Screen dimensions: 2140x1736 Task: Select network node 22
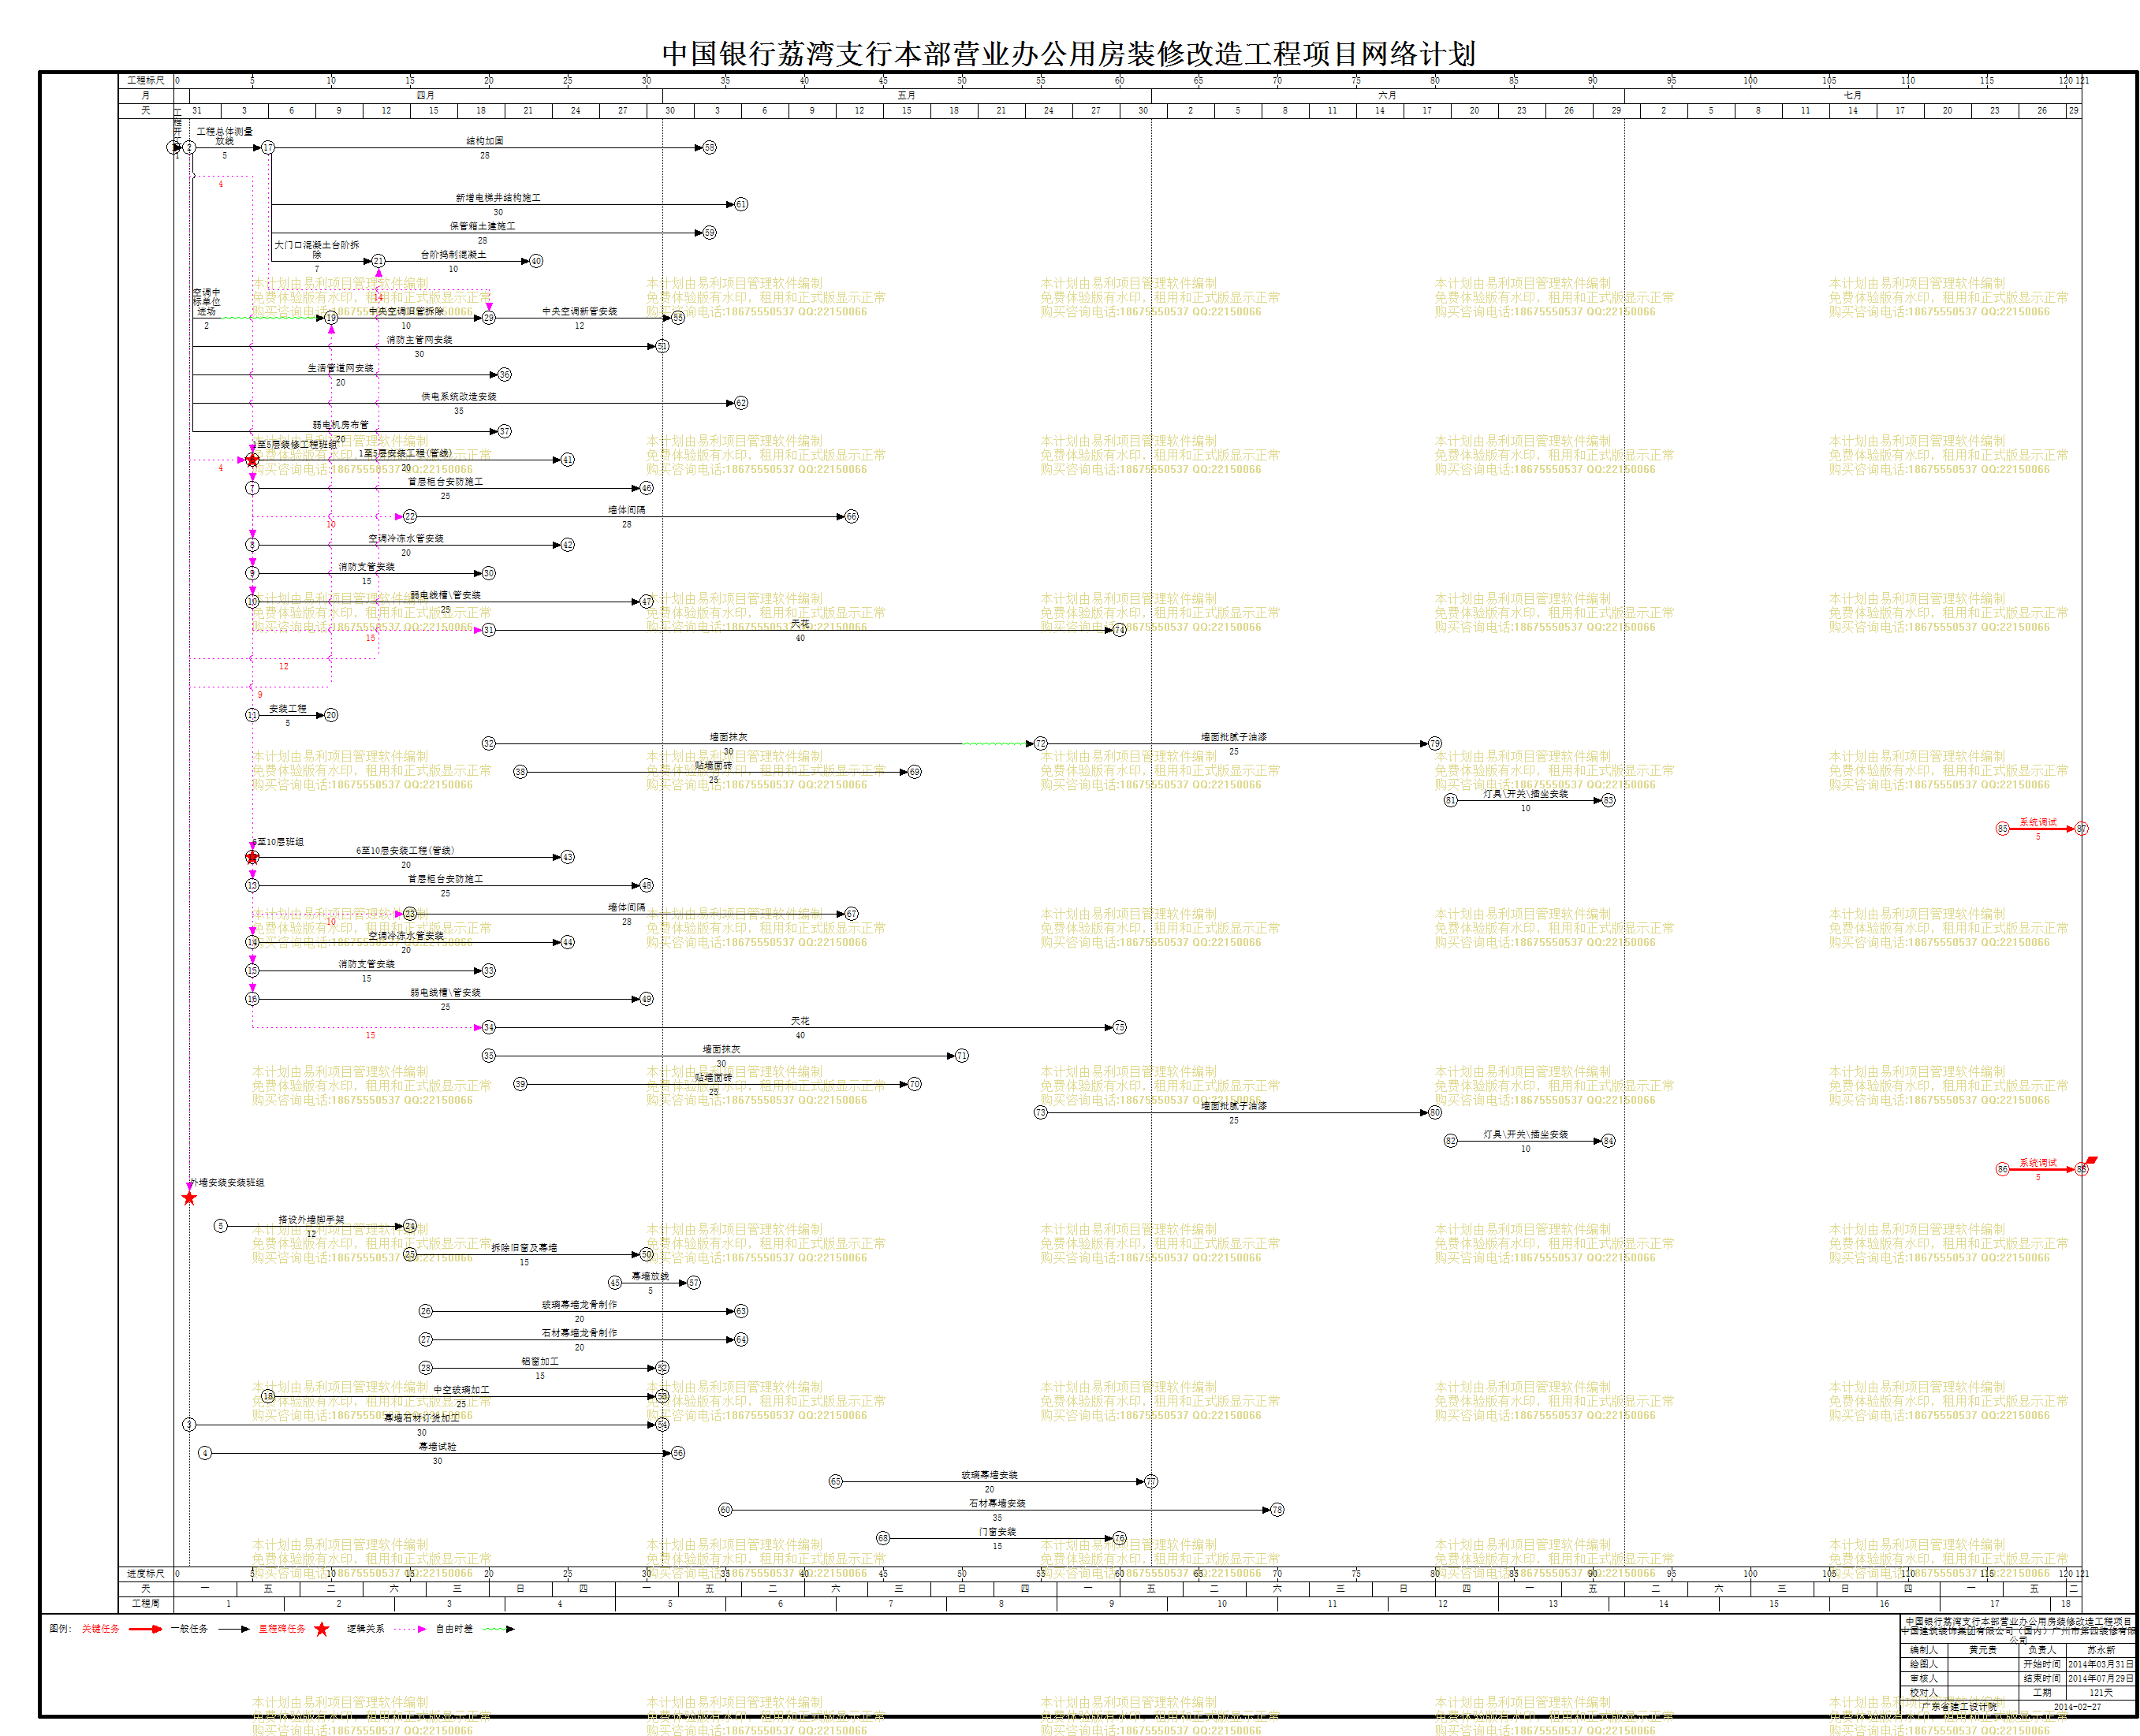(x=410, y=517)
